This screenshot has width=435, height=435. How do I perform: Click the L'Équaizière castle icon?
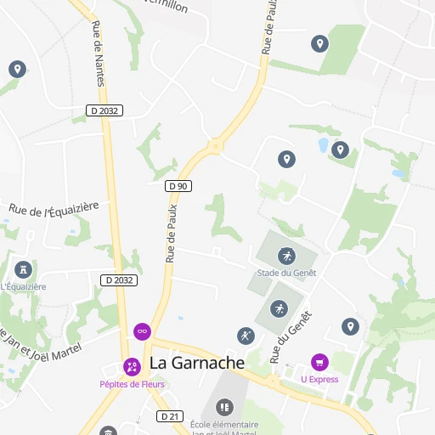coord(24,269)
